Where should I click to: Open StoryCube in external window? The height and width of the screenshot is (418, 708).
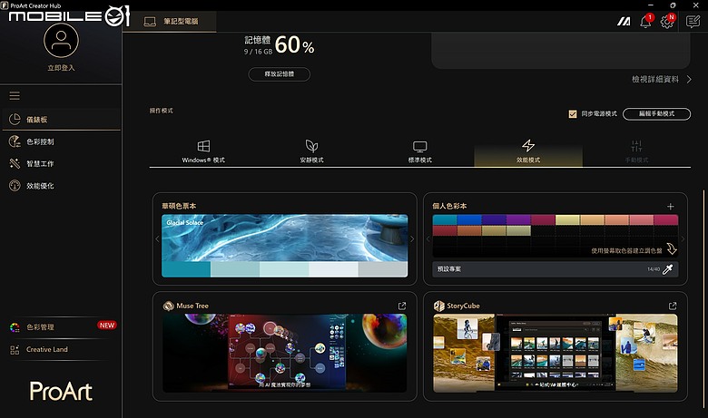[x=673, y=306]
